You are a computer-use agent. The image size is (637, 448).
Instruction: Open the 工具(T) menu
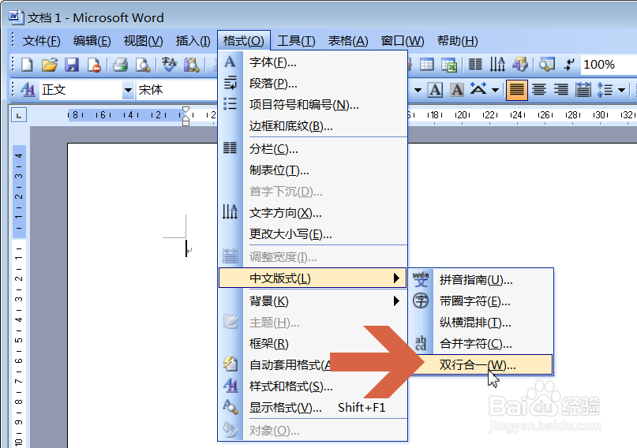click(x=296, y=40)
